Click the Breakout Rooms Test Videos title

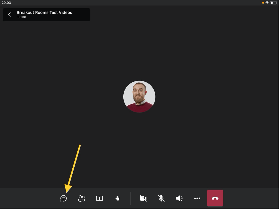44,12
